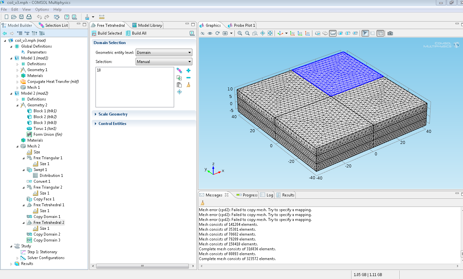
Task: Click the Redo arrow icon
Action: pyautogui.click(x=47, y=17)
